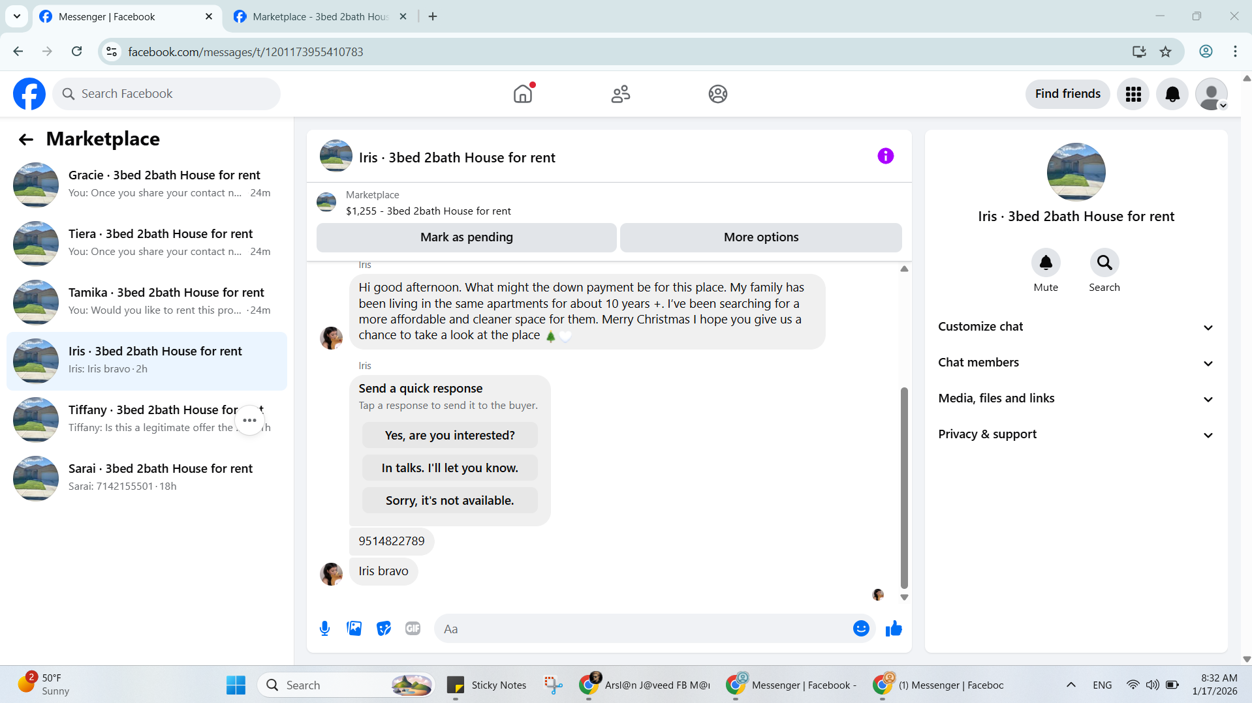Bookmark this page with star icon
The image size is (1252, 703).
tap(1166, 52)
